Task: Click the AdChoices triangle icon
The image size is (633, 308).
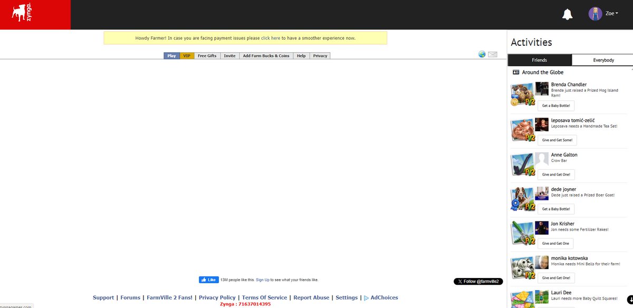Action: point(366,298)
